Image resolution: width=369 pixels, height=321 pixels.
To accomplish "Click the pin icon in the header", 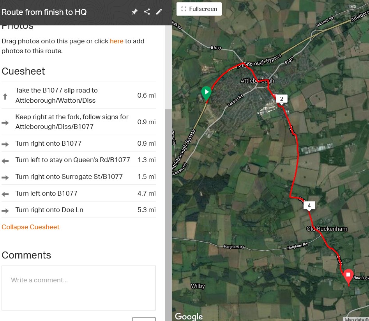I will (x=134, y=12).
